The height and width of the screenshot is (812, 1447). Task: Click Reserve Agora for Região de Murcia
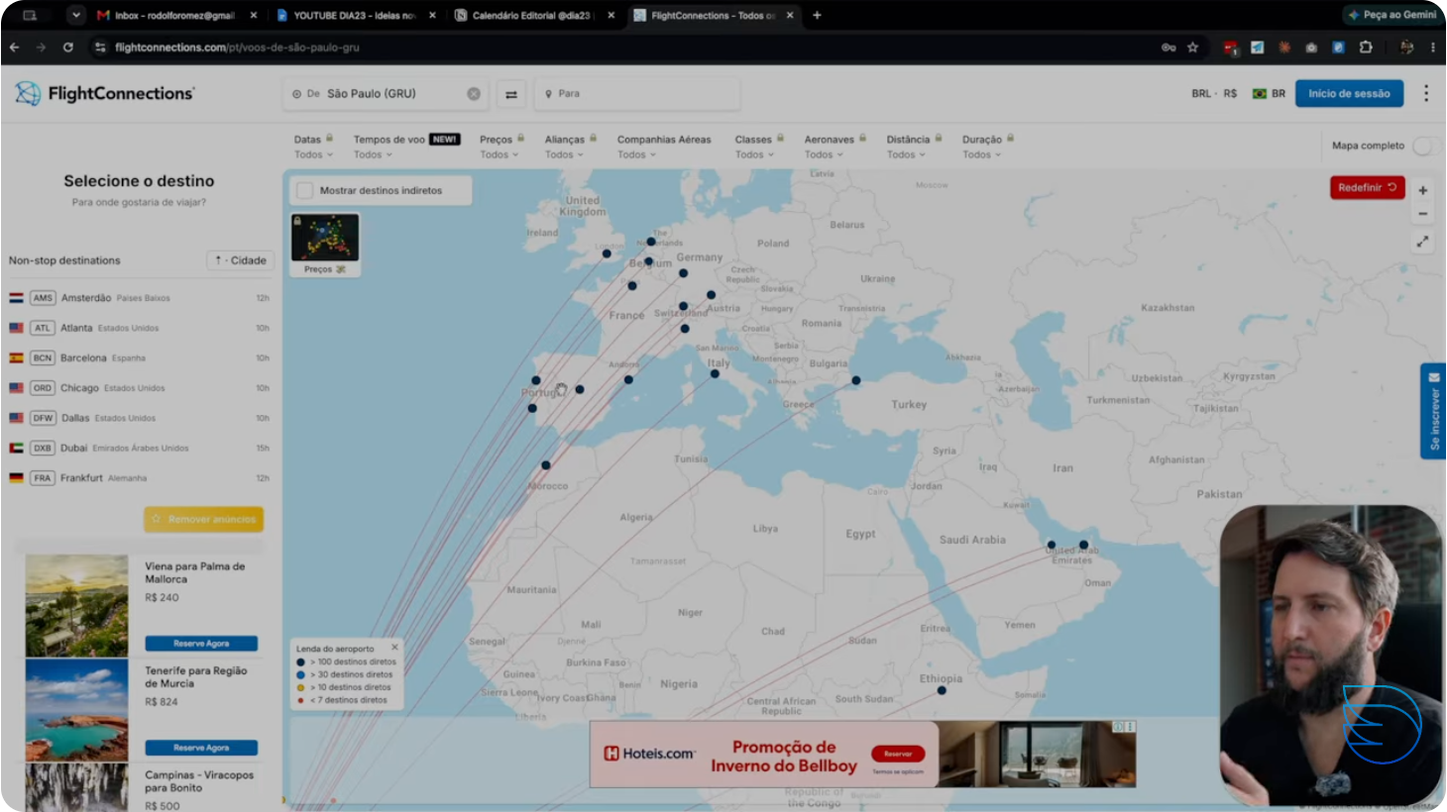[201, 748]
